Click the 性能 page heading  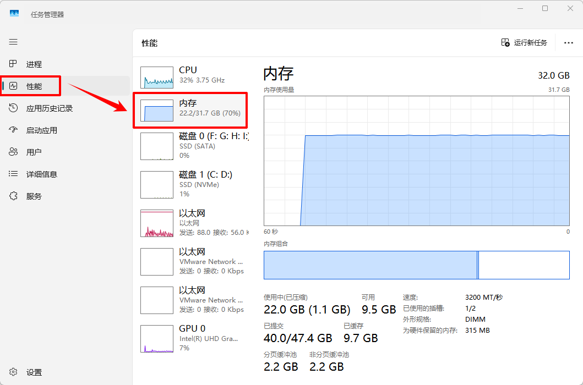pyautogui.click(x=150, y=43)
